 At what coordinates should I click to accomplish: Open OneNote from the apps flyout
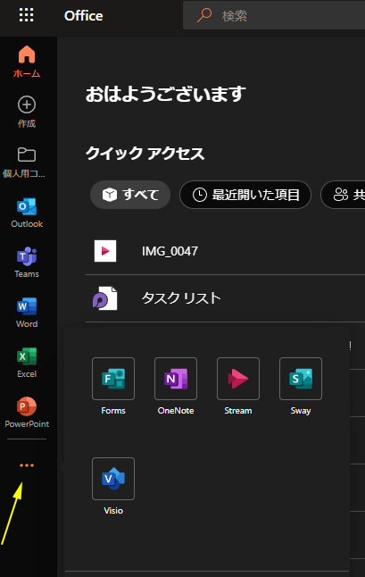point(176,386)
